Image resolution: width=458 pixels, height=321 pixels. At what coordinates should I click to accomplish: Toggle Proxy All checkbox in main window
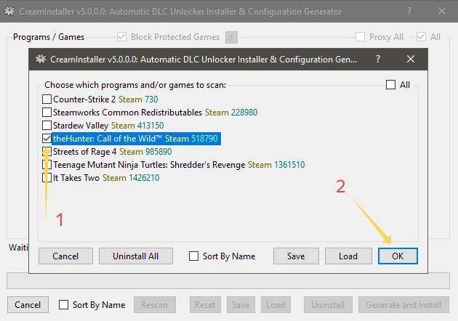coord(360,37)
